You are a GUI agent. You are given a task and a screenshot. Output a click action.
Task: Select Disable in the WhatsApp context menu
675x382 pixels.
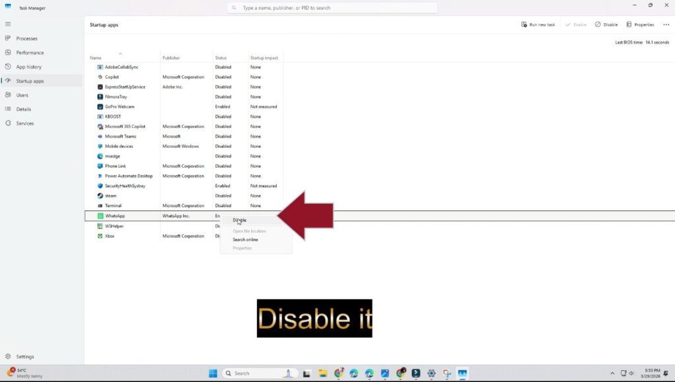pyautogui.click(x=239, y=220)
